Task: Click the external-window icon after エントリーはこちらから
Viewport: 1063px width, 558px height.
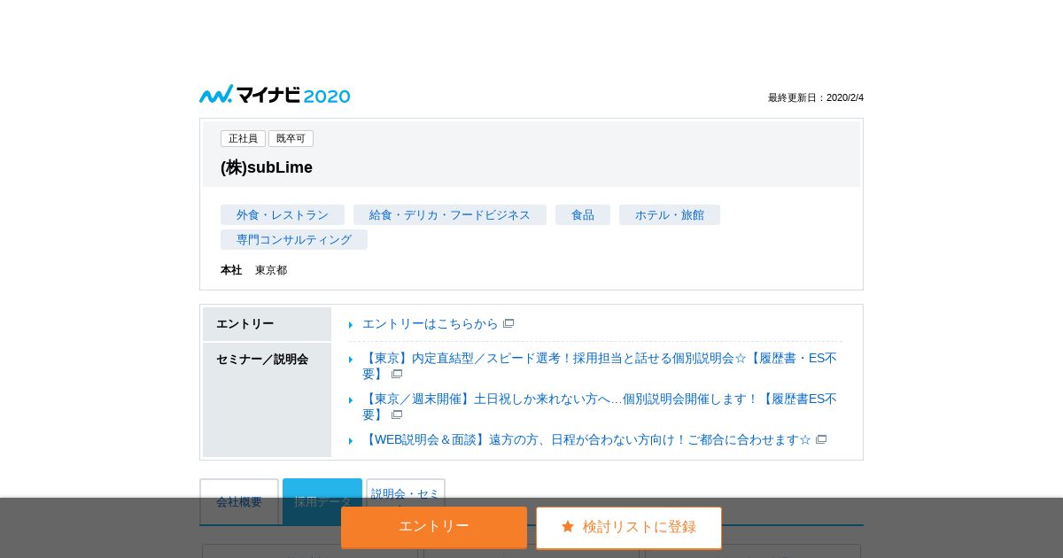Action: [x=508, y=323]
